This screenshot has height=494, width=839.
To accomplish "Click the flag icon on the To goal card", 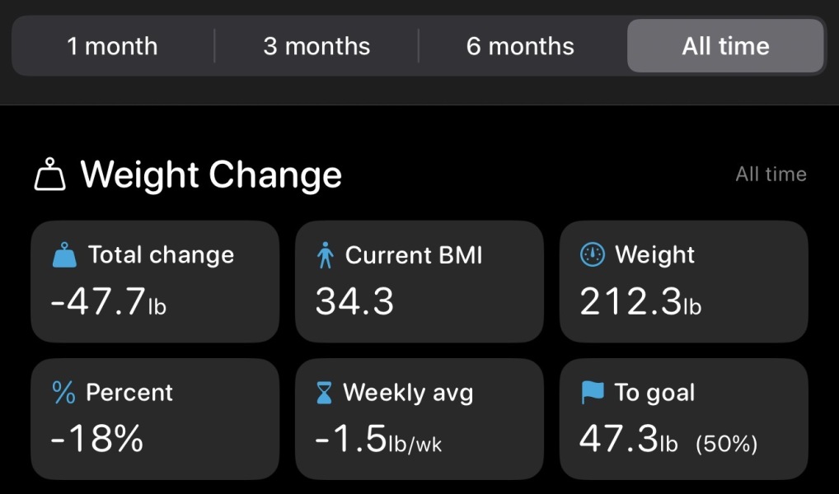I will [x=591, y=393].
